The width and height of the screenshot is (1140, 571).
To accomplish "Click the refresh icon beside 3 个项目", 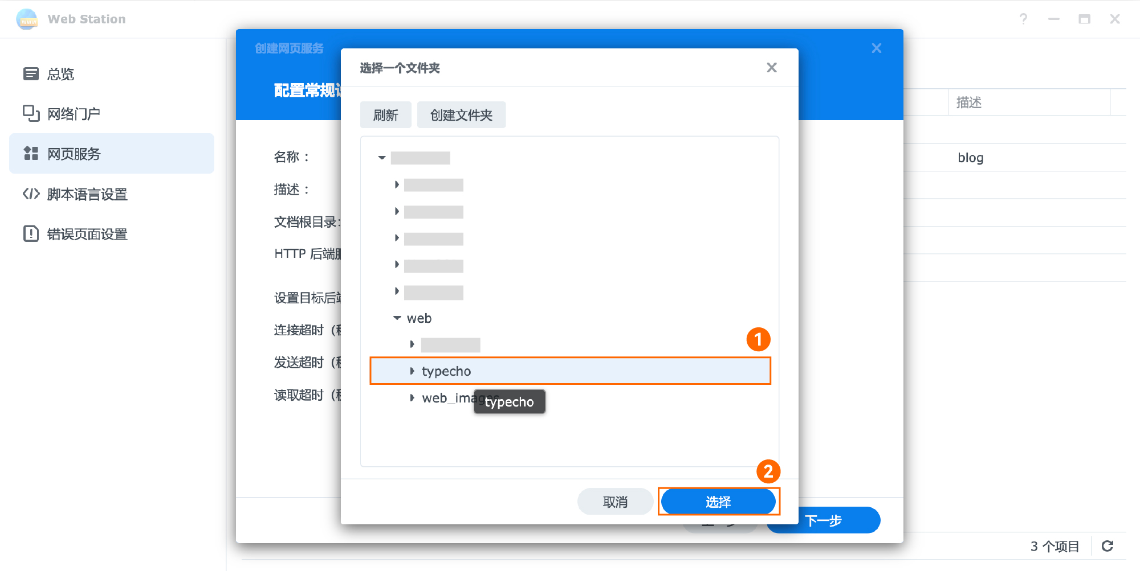I will pos(1107,546).
